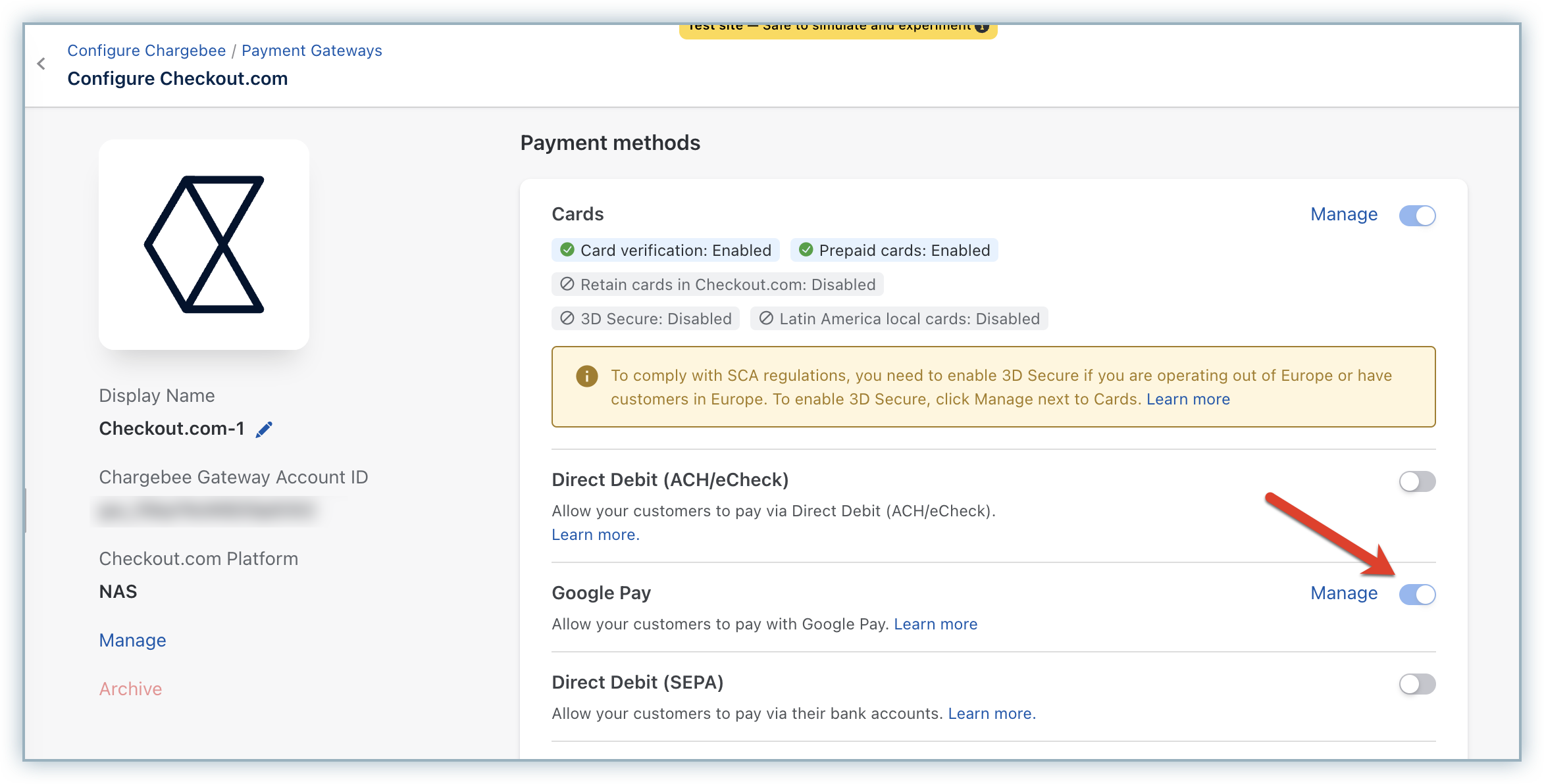Go back using the left chevron arrow
The width and height of the screenshot is (1544, 784).
click(41, 64)
